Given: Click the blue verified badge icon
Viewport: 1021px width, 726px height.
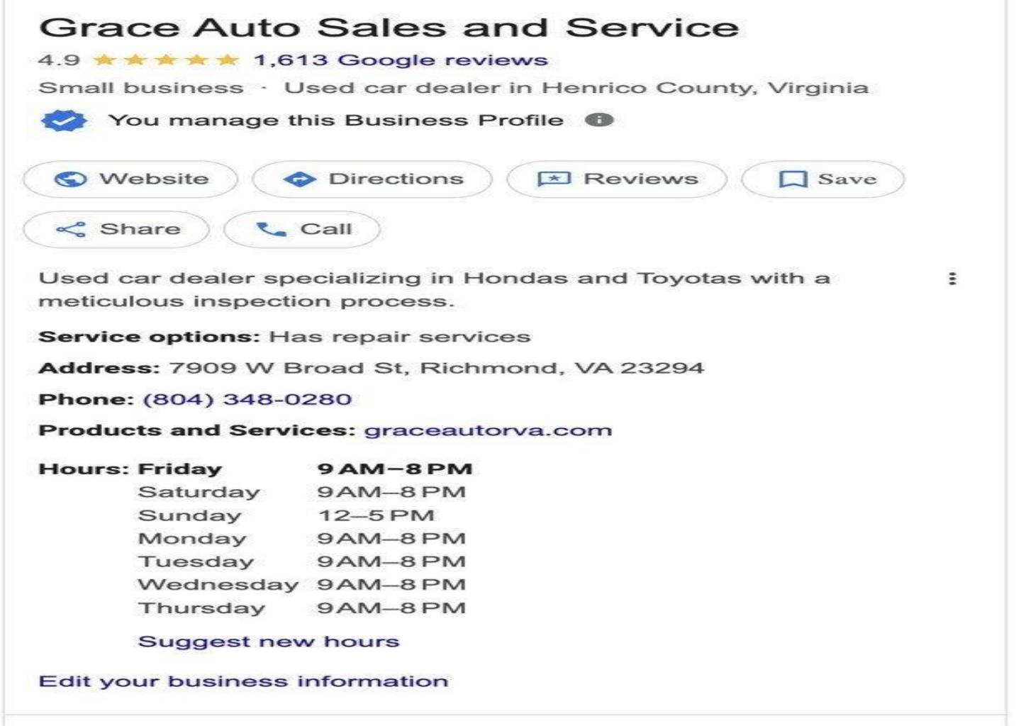Looking at the screenshot, I should [x=64, y=121].
